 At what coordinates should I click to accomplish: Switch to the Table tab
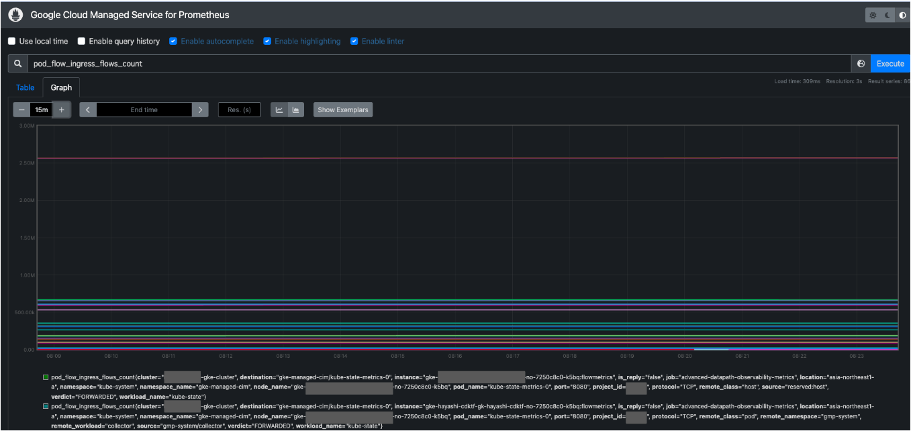pyautogui.click(x=25, y=87)
